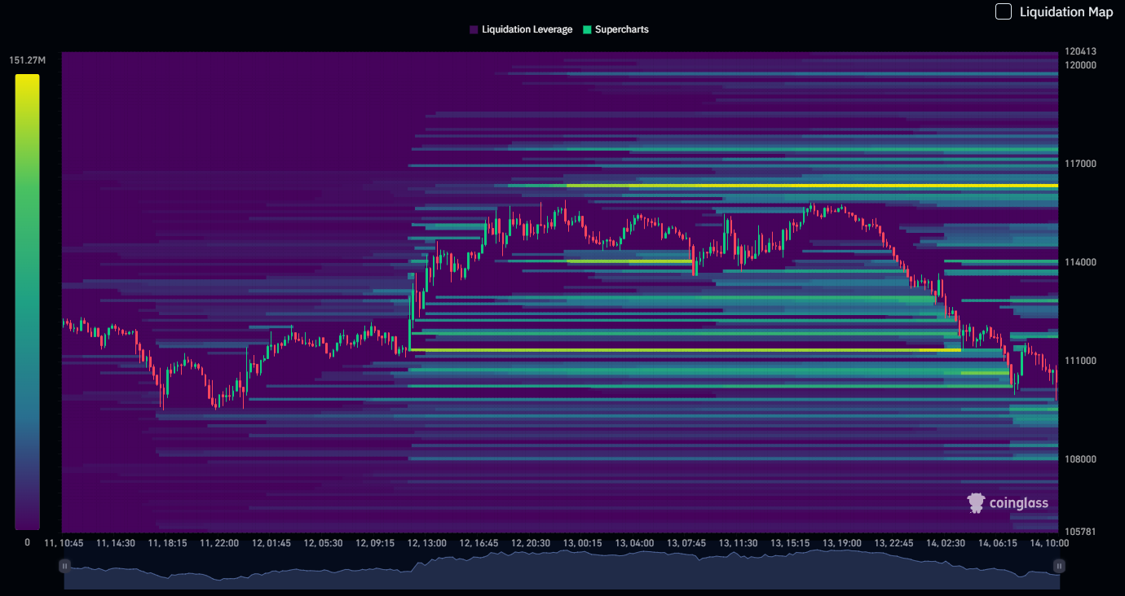Click the purple Liquidation Leverage legend swatch

[474, 29]
